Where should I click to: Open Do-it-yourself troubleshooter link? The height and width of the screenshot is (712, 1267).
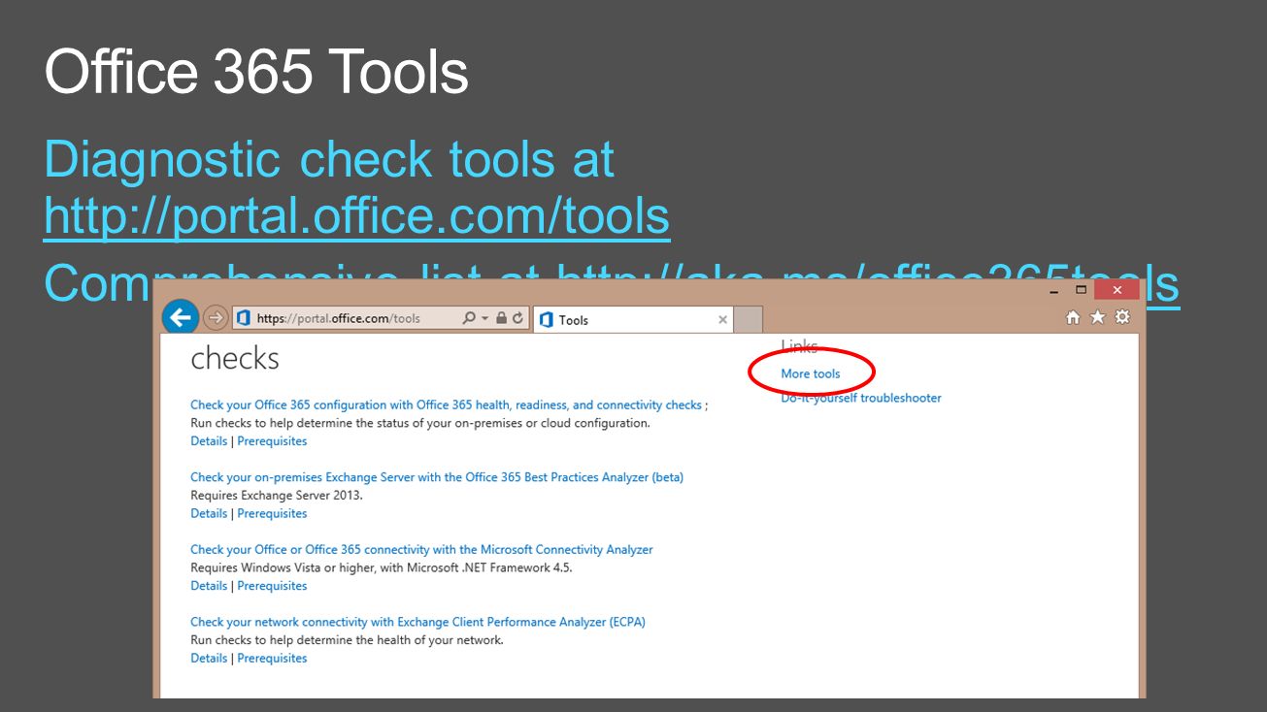tap(861, 398)
